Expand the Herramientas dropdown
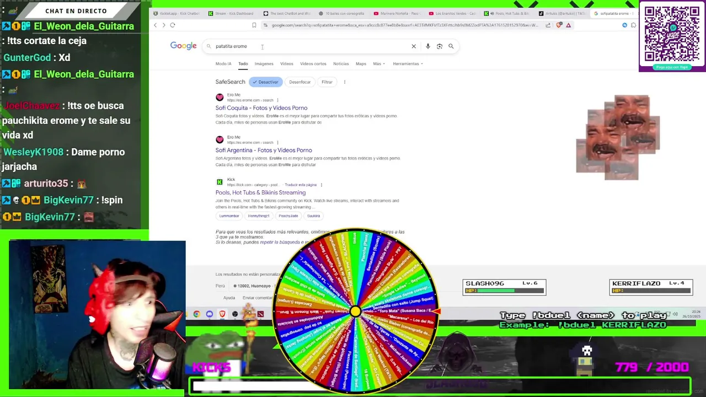 coord(408,64)
